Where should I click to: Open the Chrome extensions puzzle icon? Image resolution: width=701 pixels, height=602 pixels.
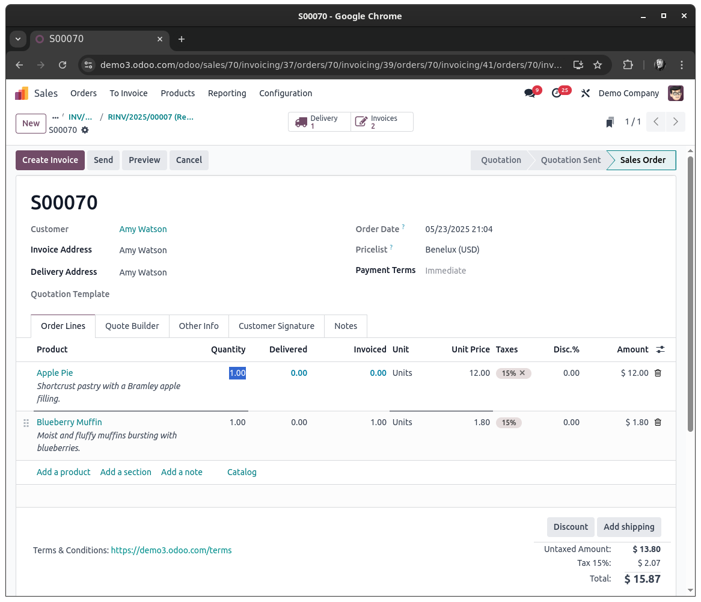coord(628,66)
